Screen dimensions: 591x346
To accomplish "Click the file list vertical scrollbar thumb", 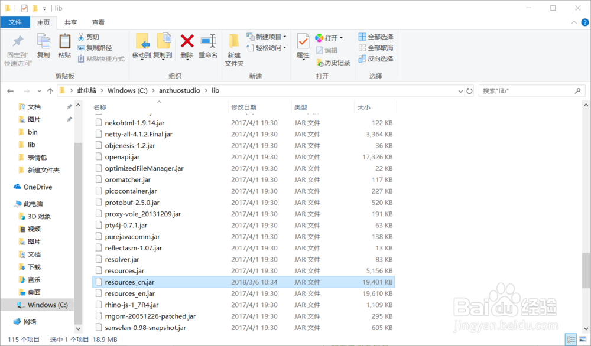I will pyautogui.click(x=586, y=270).
